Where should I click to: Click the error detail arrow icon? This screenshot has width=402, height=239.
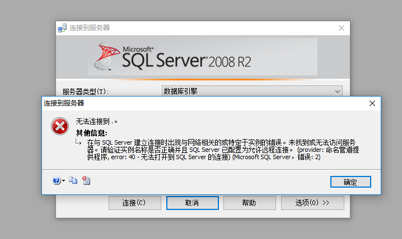tap(78, 142)
